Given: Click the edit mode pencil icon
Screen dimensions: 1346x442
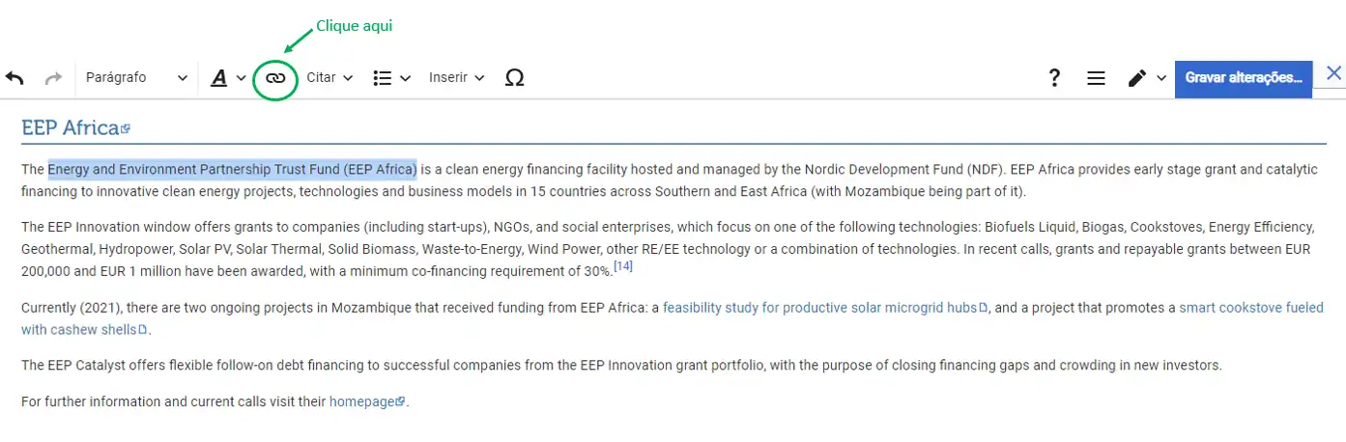Looking at the screenshot, I should (x=1137, y=78).
